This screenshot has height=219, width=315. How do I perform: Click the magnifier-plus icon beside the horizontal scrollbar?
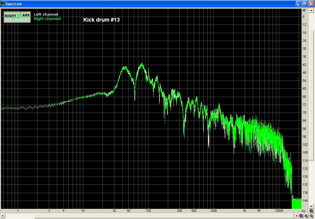click(301, 216)
